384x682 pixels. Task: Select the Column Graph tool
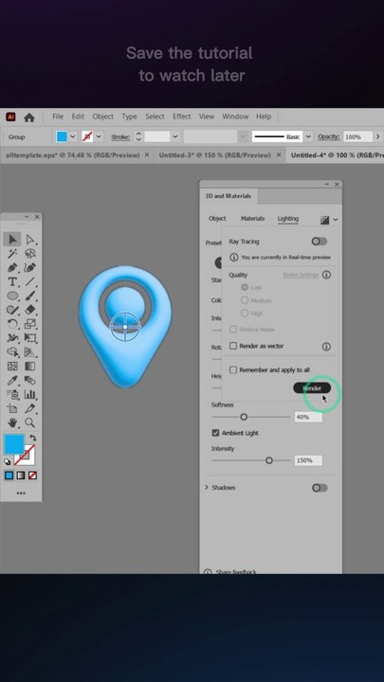30,394
